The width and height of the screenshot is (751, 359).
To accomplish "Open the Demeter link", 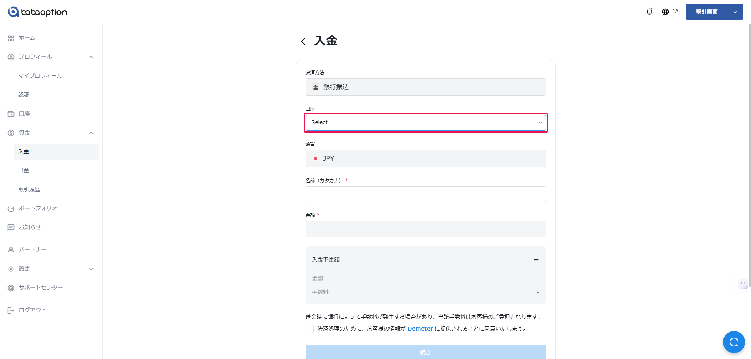I will [x=420, y=329].
